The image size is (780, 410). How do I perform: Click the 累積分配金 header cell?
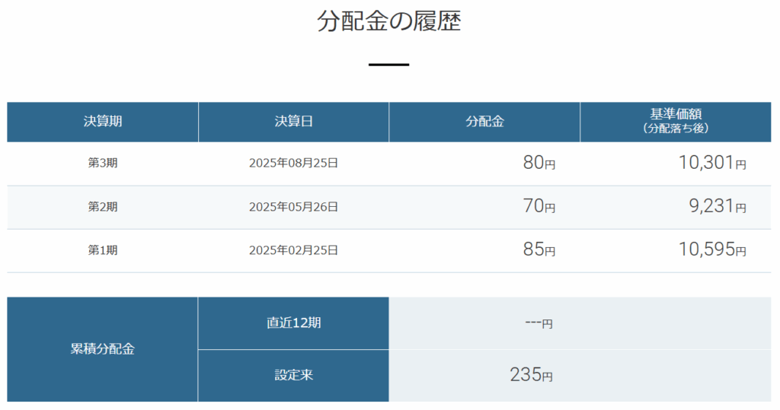click(x=103, y=350)
